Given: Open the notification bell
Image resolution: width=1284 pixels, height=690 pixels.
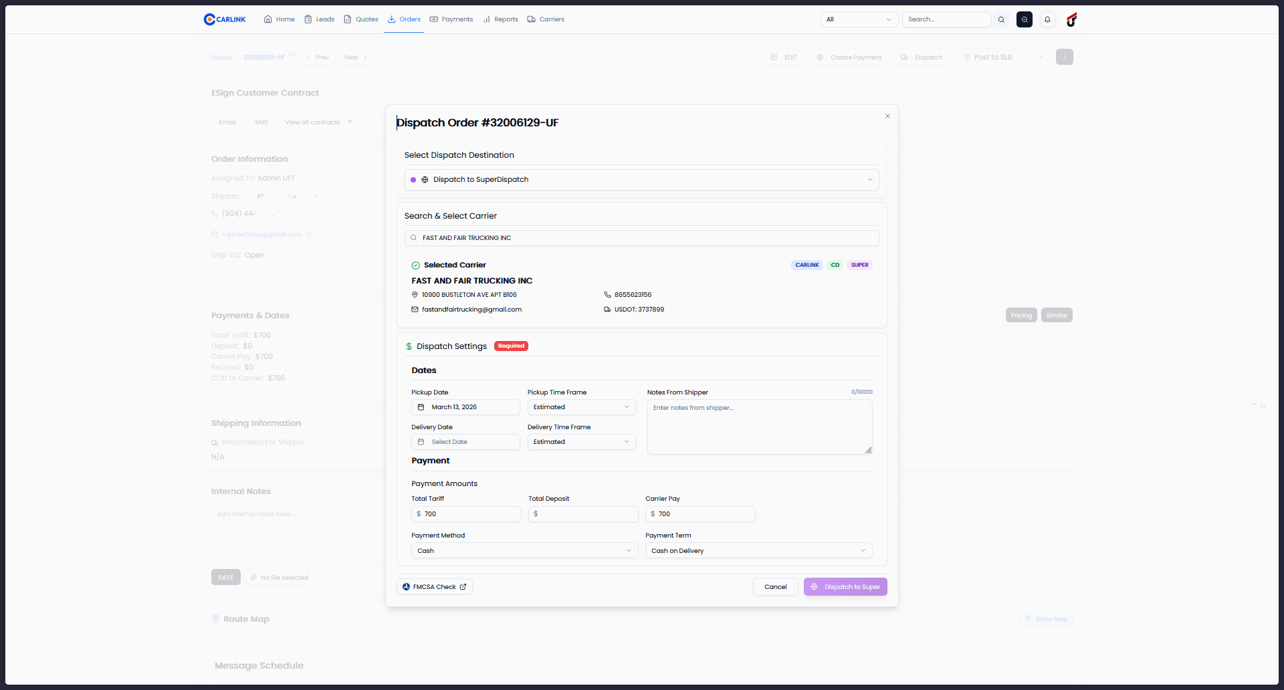Looking at the screenshot, I should (1047, 19).
